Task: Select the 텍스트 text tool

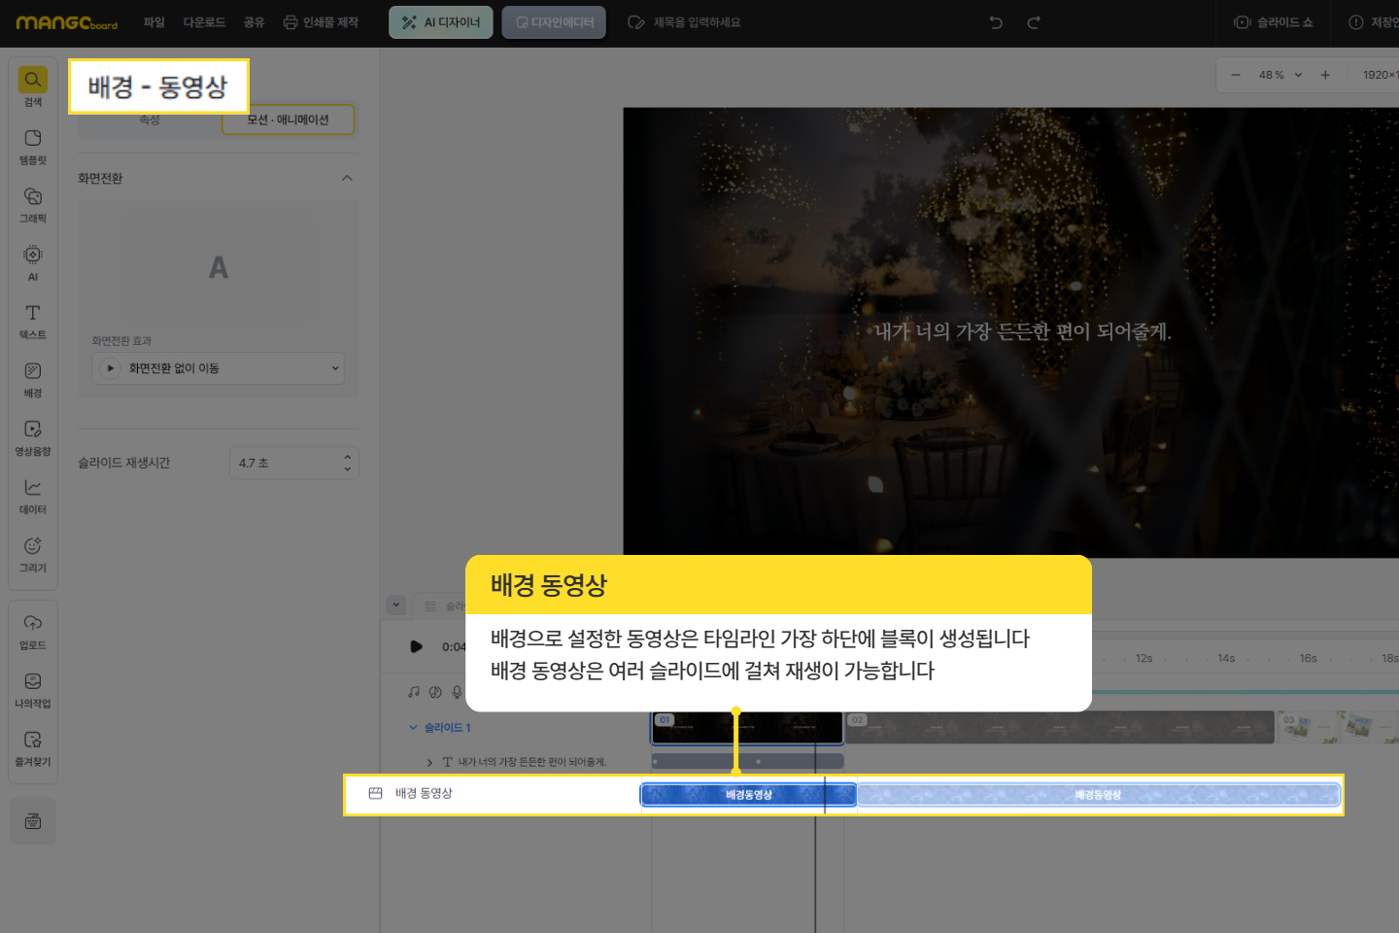Action: point(33,320)
